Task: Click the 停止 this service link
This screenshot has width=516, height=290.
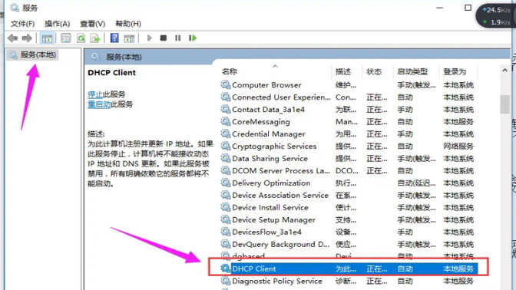Action: (x=95, y=94)
